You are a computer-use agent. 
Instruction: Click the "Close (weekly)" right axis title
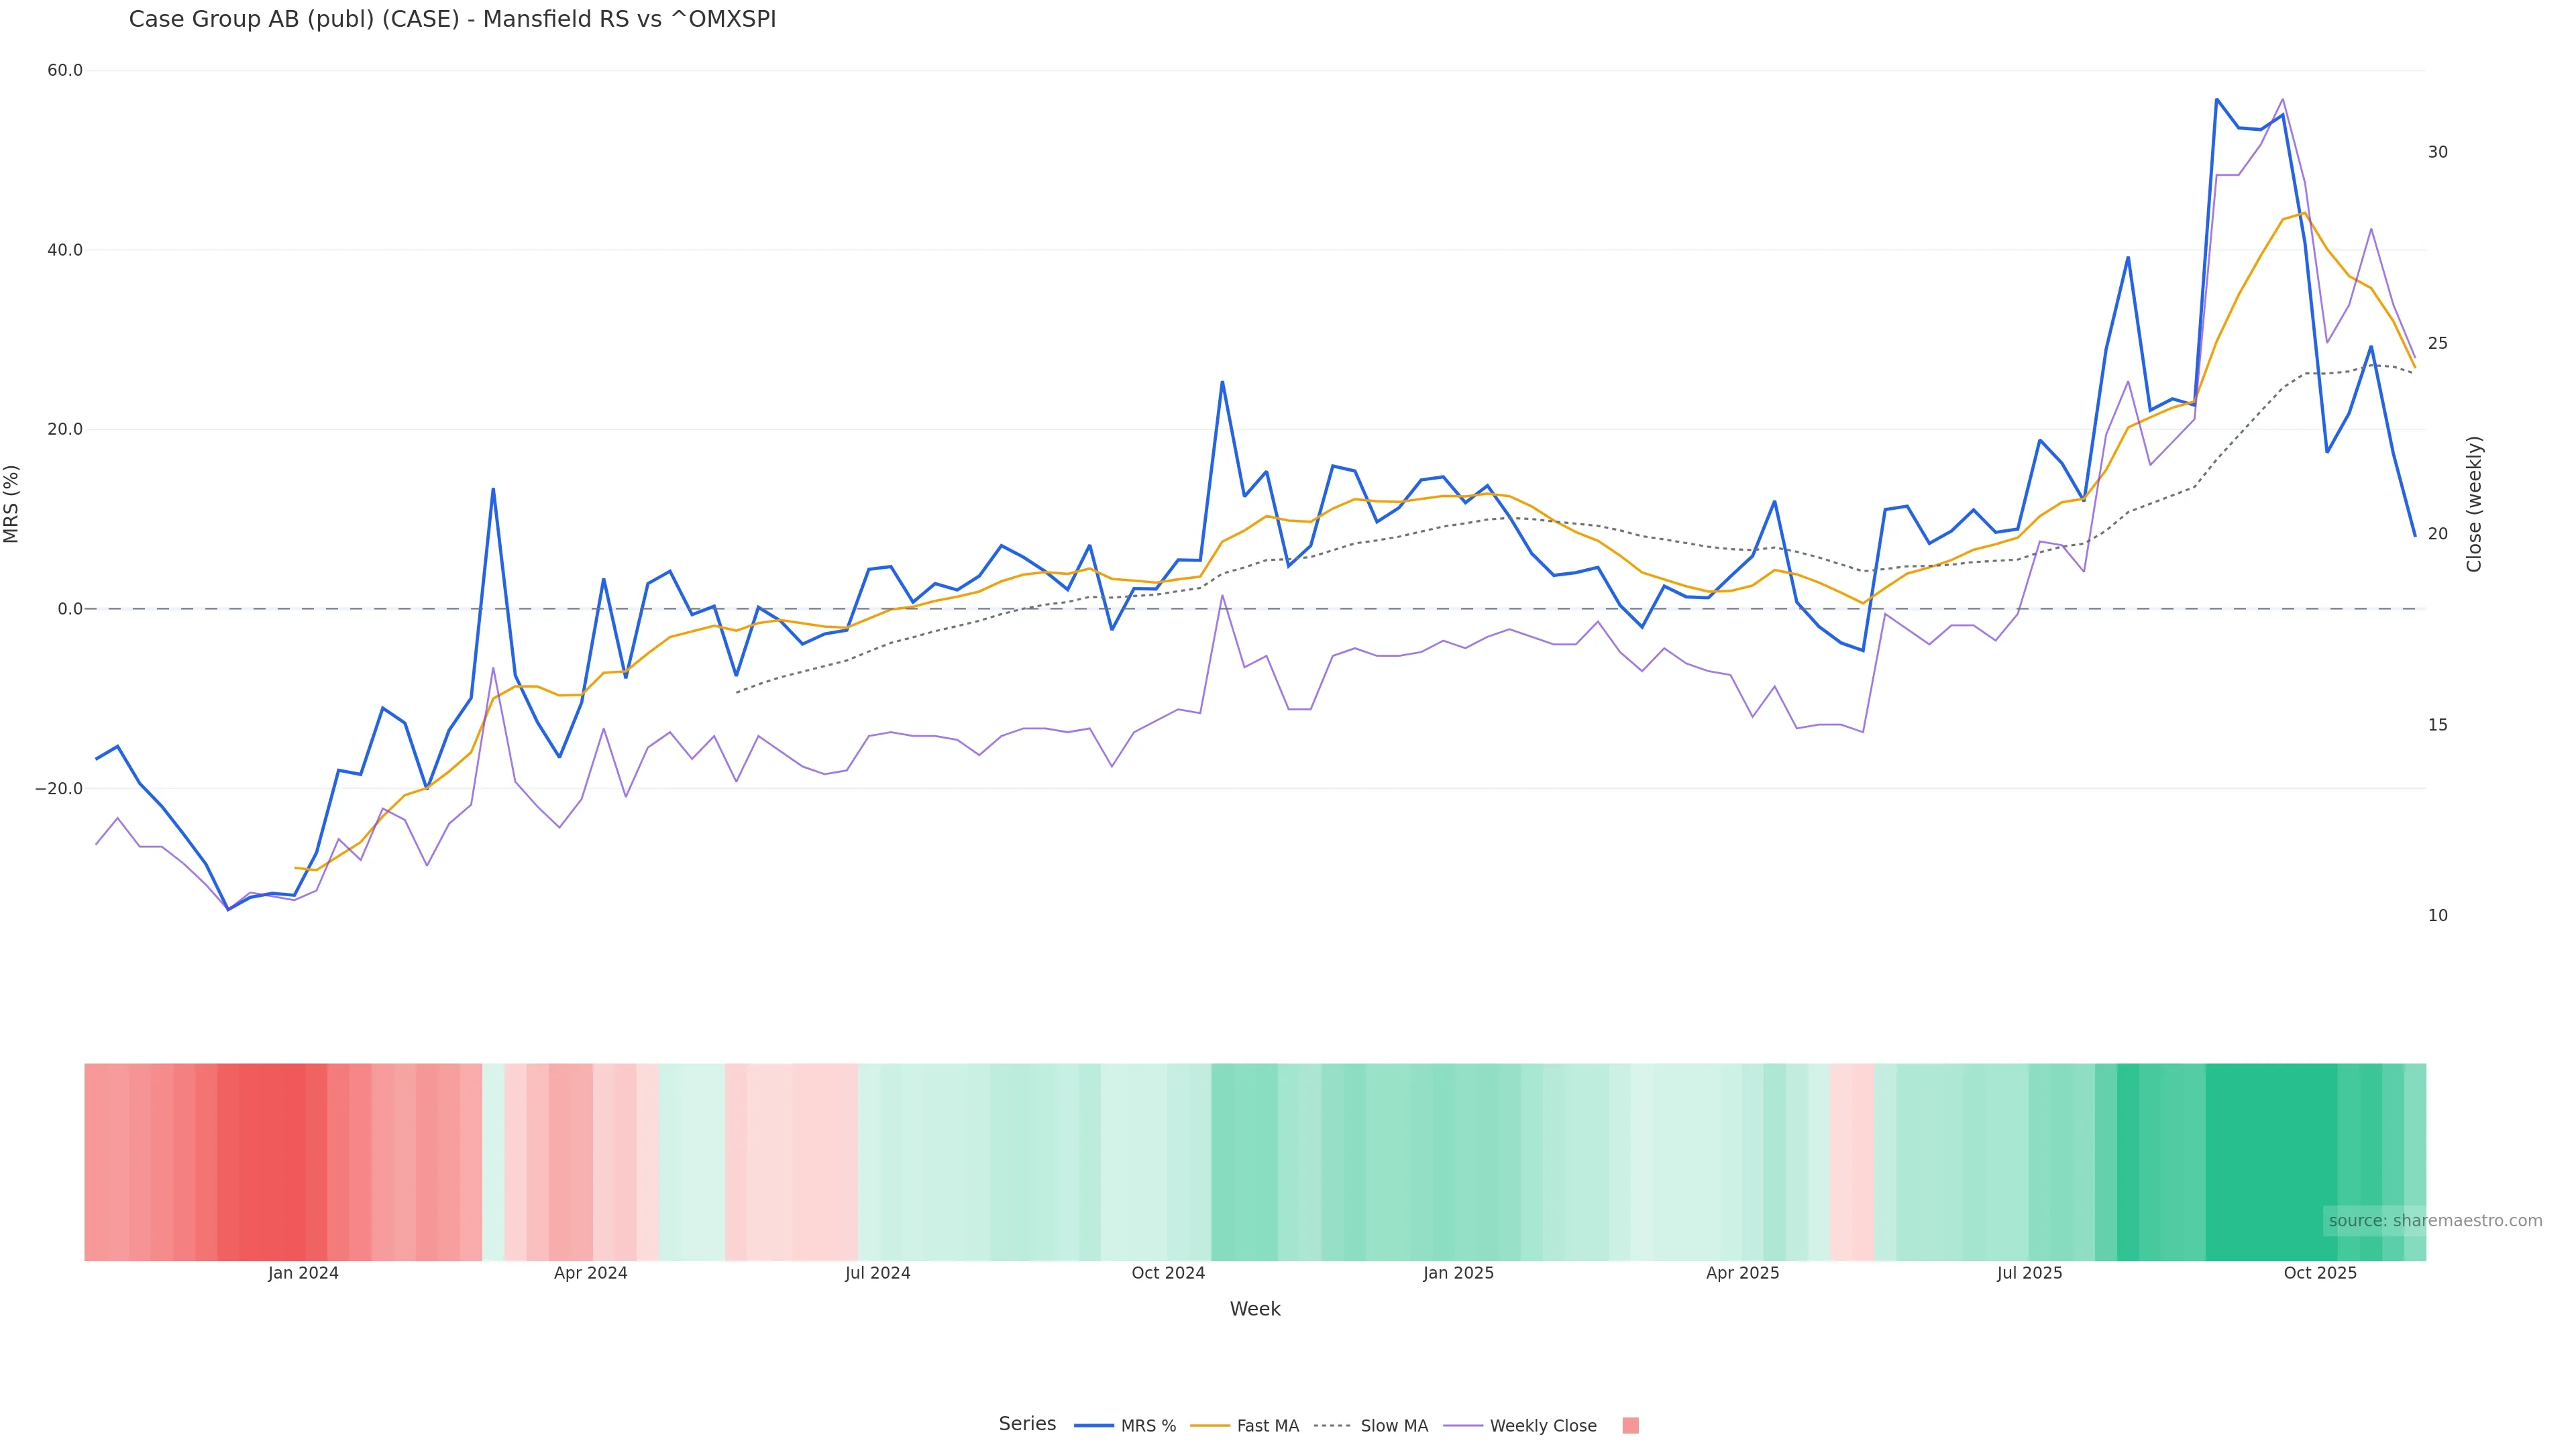(2474, 504)
